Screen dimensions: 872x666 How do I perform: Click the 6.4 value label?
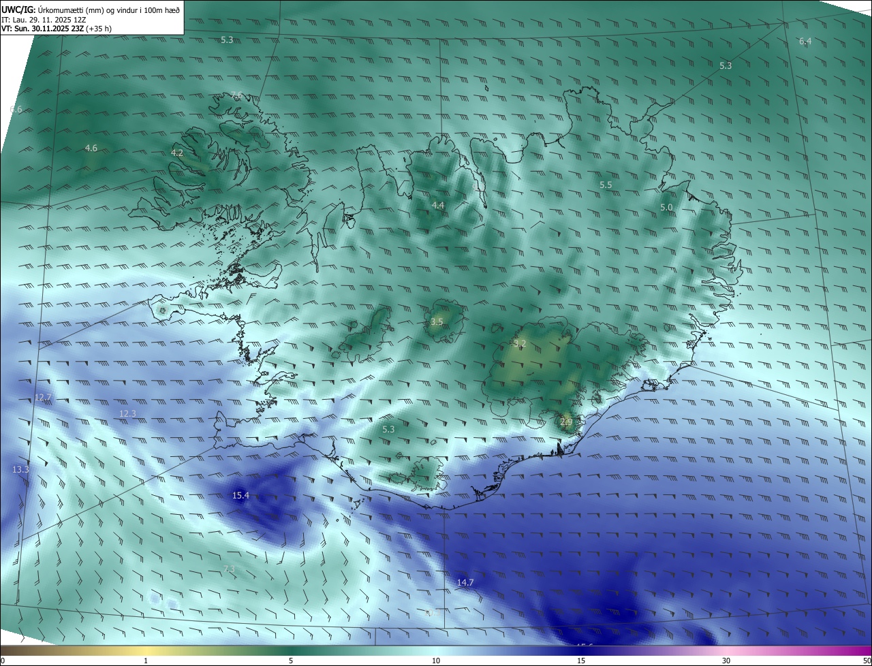click(805, 42)
